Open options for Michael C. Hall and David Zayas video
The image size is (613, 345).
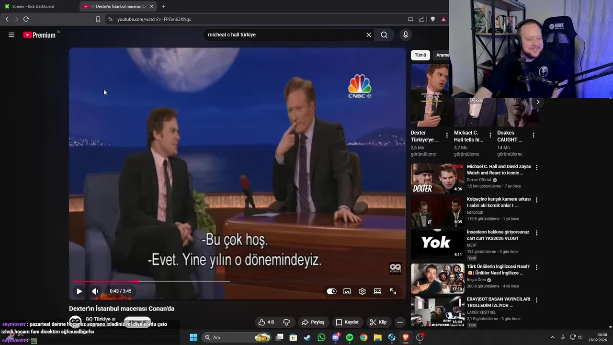point(536,167)
